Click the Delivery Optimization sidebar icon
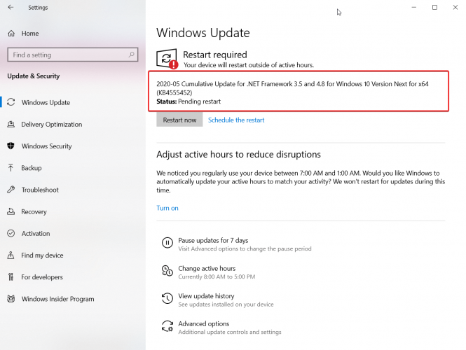Image resolution: width=466 pixels, height=350 pixels. pyautogui.click(x=11, y=125)
